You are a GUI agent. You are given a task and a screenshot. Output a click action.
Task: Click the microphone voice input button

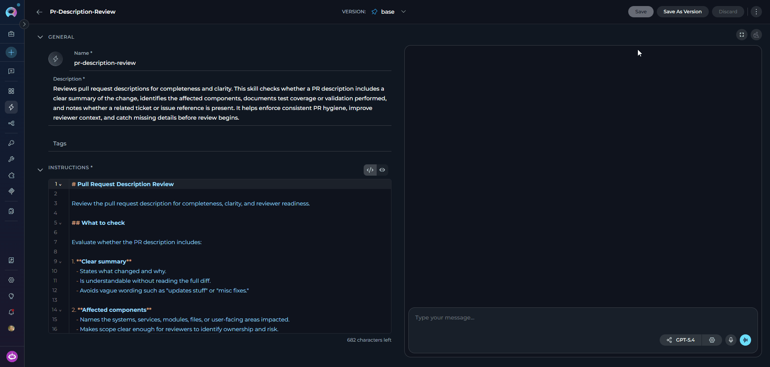[731, 340]
